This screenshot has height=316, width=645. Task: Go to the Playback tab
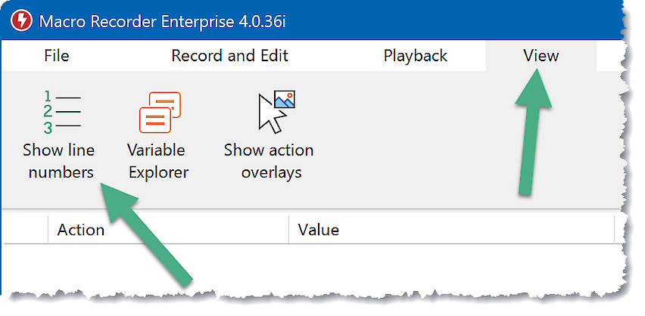point(415,56)
